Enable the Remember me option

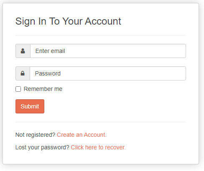tap(18, 89)
